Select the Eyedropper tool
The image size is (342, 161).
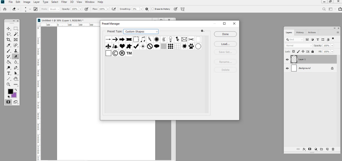tap(9, 45)
